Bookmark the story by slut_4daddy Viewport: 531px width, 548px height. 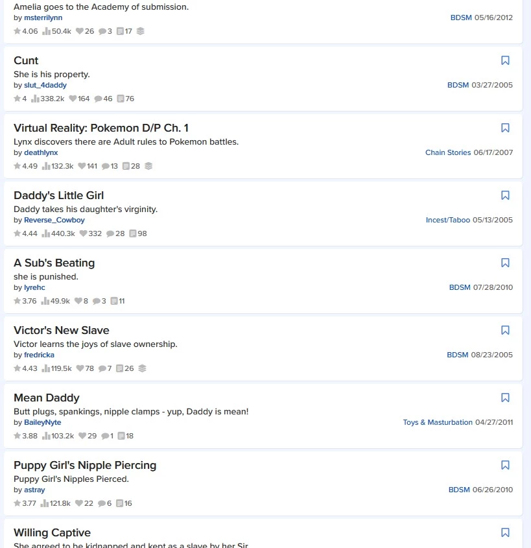pos(505,60)
